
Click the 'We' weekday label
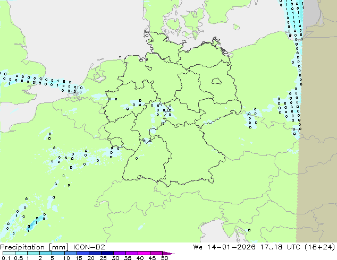click(198, 247)
